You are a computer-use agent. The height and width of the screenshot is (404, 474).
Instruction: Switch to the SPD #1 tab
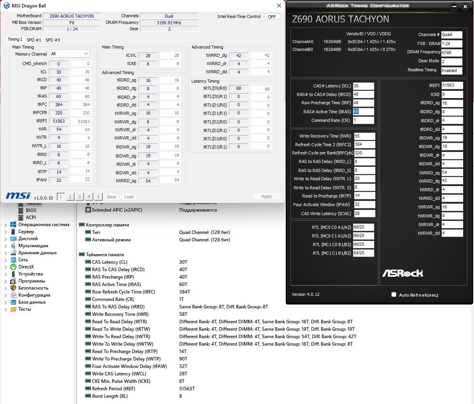pos(34,40)
